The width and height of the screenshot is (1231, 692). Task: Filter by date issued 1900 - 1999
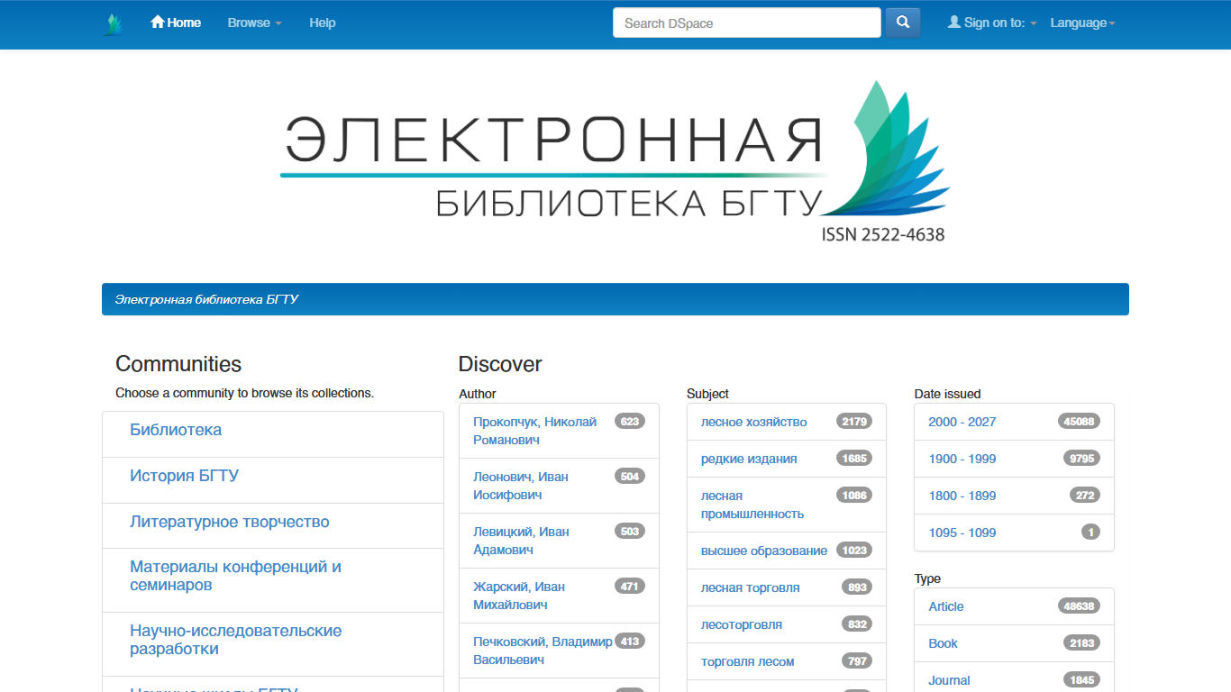(962, 459)
